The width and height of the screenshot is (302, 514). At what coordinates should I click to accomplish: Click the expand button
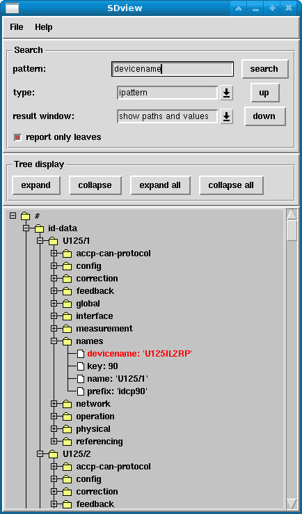[36, 185]
